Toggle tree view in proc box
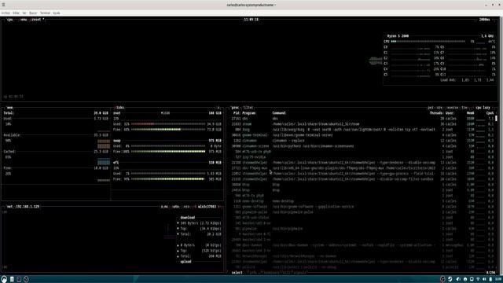This screenshot has width=503, height=283. [x=464, y=108]
